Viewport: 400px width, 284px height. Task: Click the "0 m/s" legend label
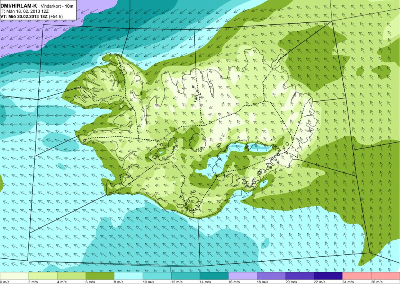[x=5, y=282]
